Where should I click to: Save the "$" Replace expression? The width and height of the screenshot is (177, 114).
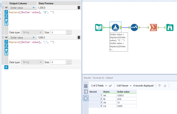click(6, 24)
